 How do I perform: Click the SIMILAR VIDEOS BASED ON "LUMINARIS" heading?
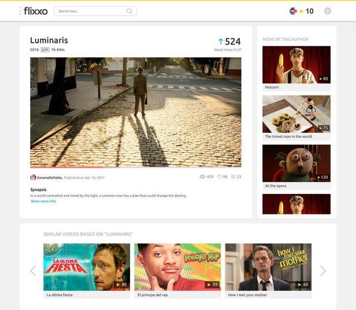88,234
